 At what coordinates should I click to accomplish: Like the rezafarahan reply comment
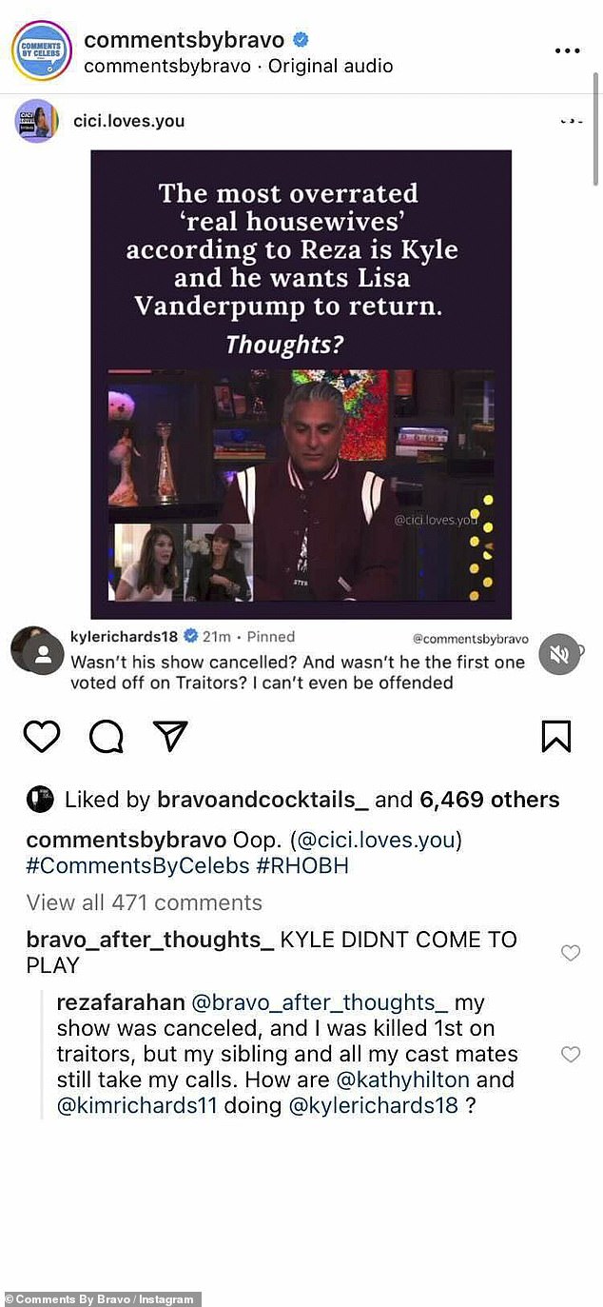pyautogui.click(x=571, y=1055)
